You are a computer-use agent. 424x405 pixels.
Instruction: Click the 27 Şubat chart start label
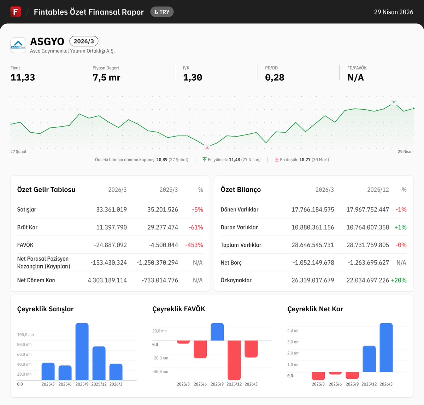point(18,151)
